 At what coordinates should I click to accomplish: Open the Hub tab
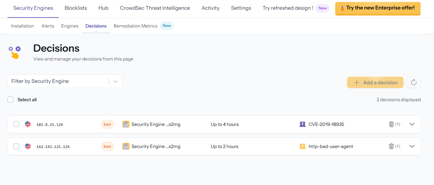[x=103, y=8]
